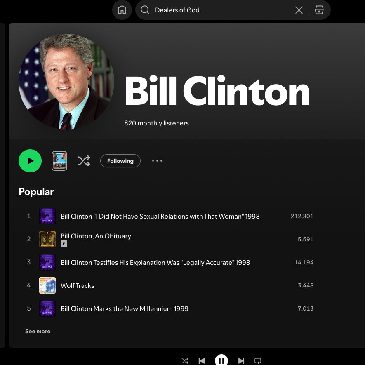Screen dimensions: 365x365
Task: Click the search magnifier icon
Action: pyautogui.click(x=145, y=10)
